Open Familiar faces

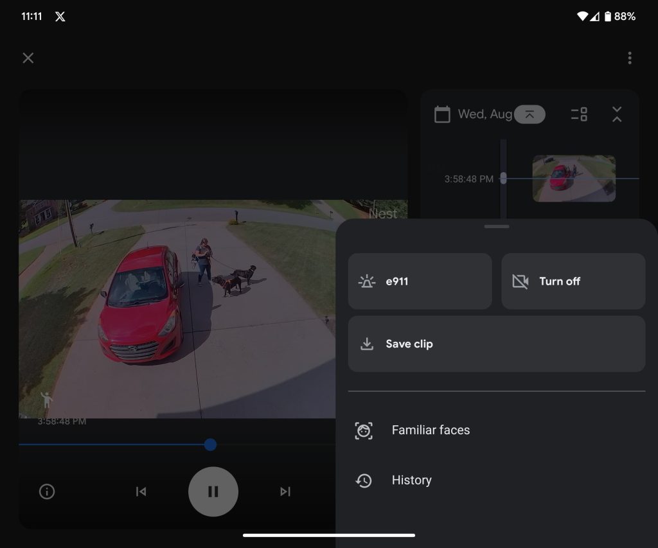[x=431, y=430]
